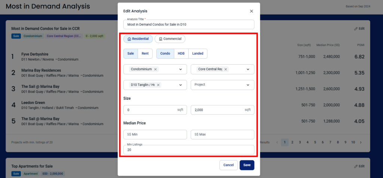Go to previous page arrow in pagination

point(277,142)
